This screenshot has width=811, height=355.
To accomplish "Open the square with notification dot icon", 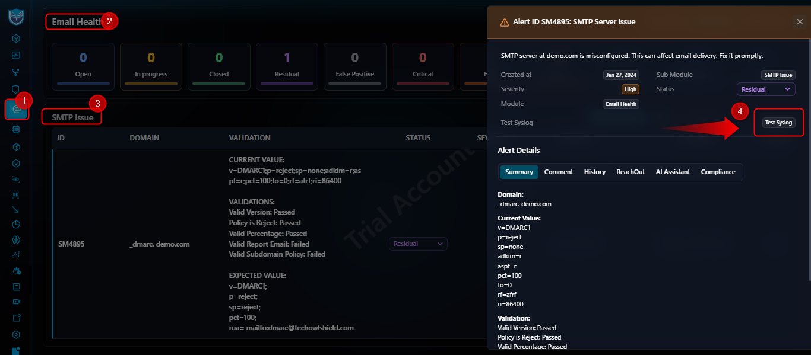I will click(x=17, y=318).
